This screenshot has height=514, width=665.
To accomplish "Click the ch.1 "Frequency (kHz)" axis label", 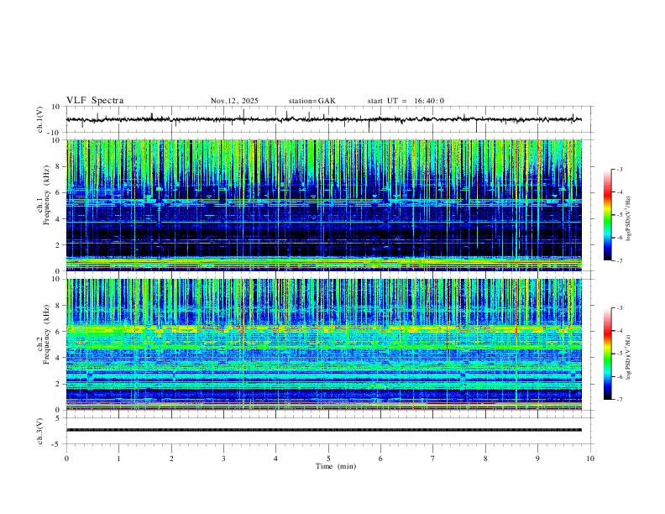I will click(47, 196).
